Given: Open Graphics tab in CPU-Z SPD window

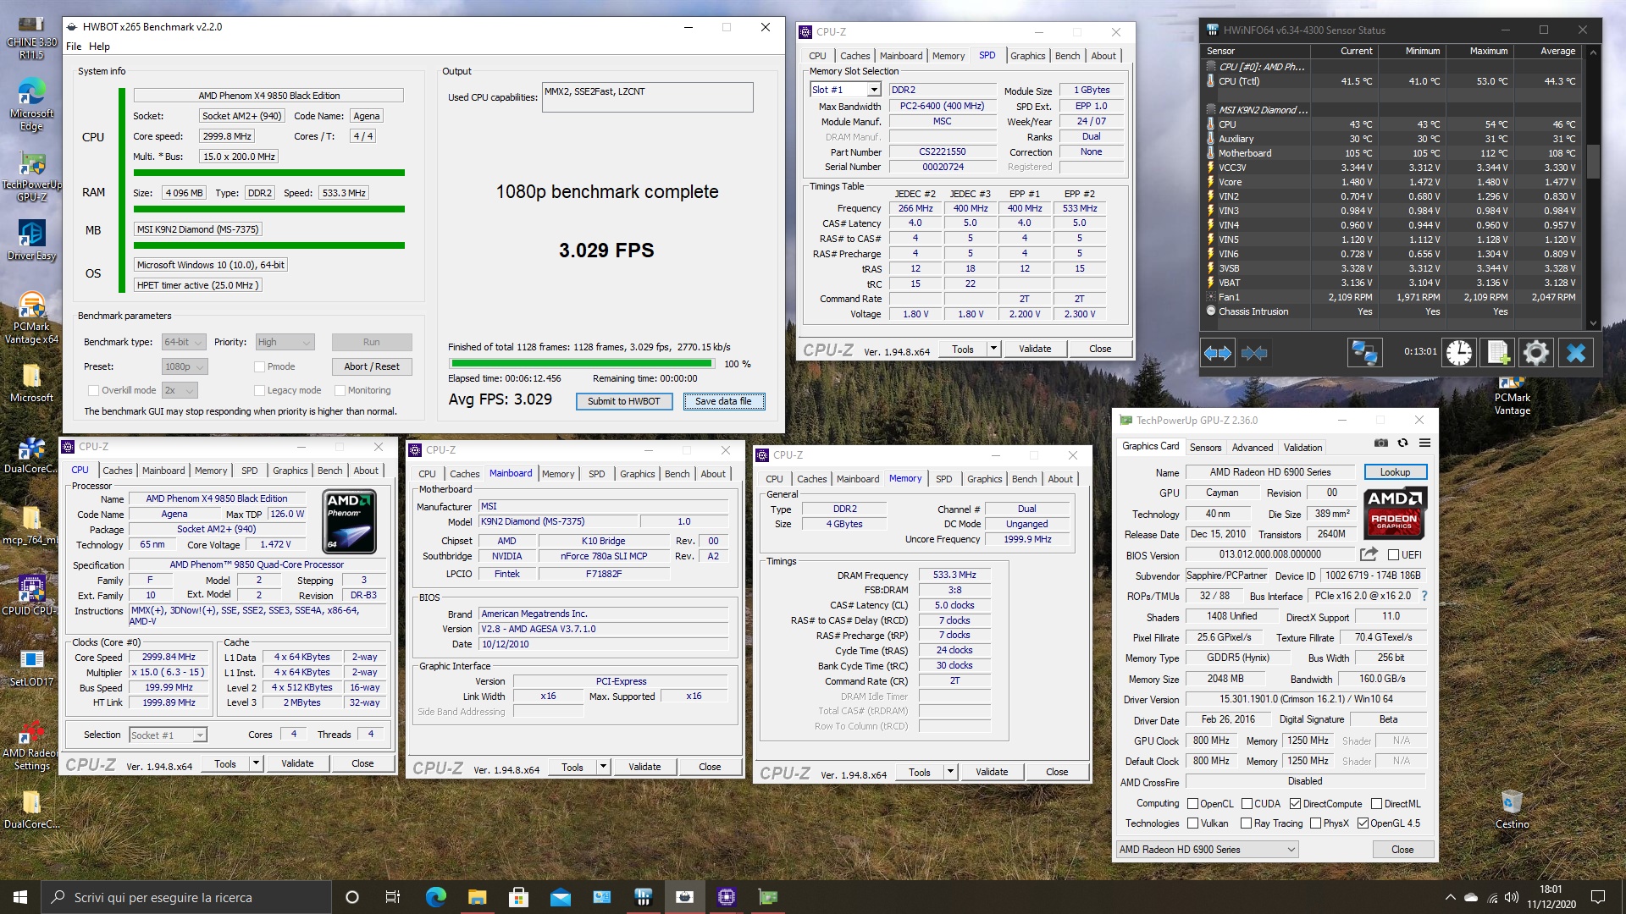Looking at the screenshot, I should pyautogui.click(x=1027, y=56).
